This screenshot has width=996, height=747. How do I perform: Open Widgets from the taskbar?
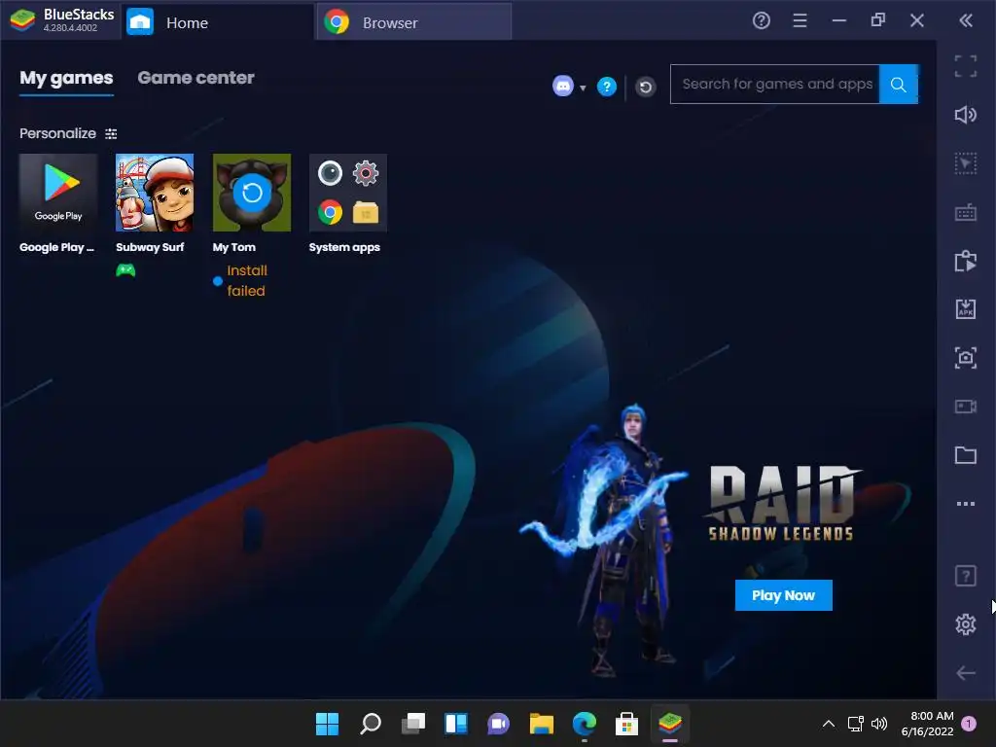[x=456, y=724]
